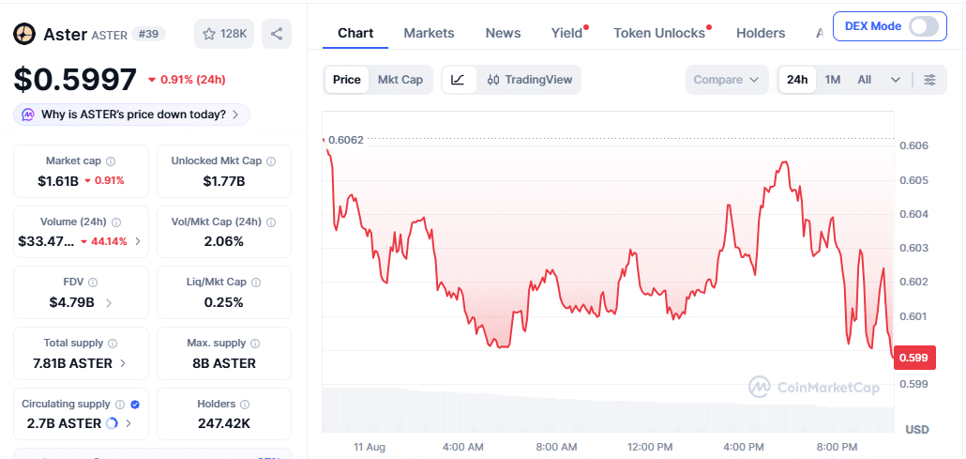
Task: Click the 2.06% Vol/Mkt Cap value
Action: (x=224, y=241)
